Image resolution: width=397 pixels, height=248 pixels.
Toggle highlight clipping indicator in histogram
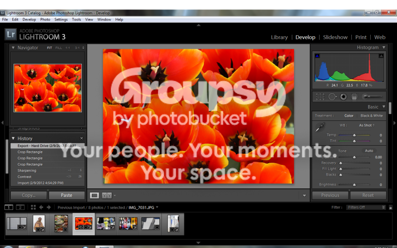pos(381,56)
